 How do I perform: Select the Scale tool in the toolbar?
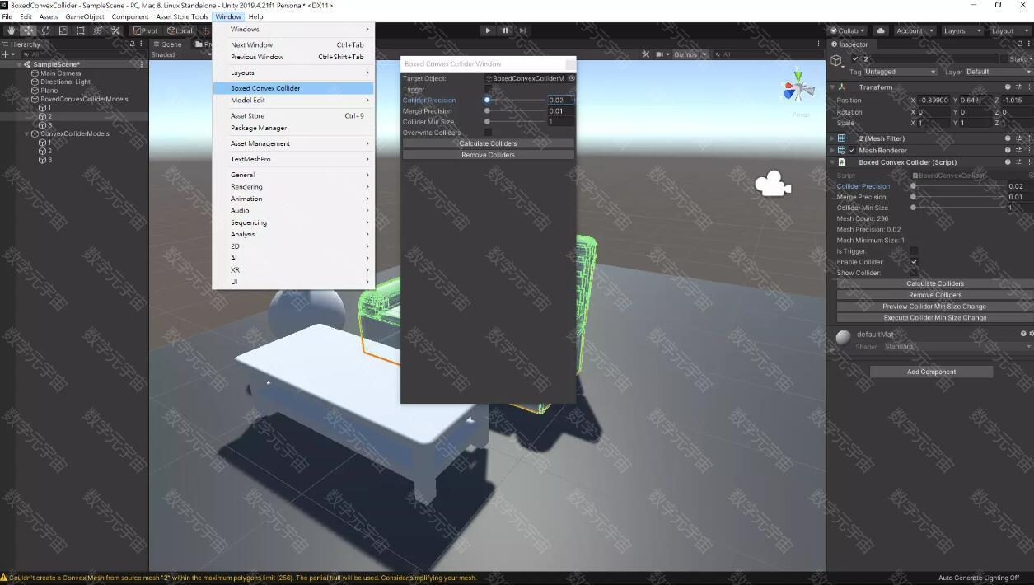(x=63, y=30)
